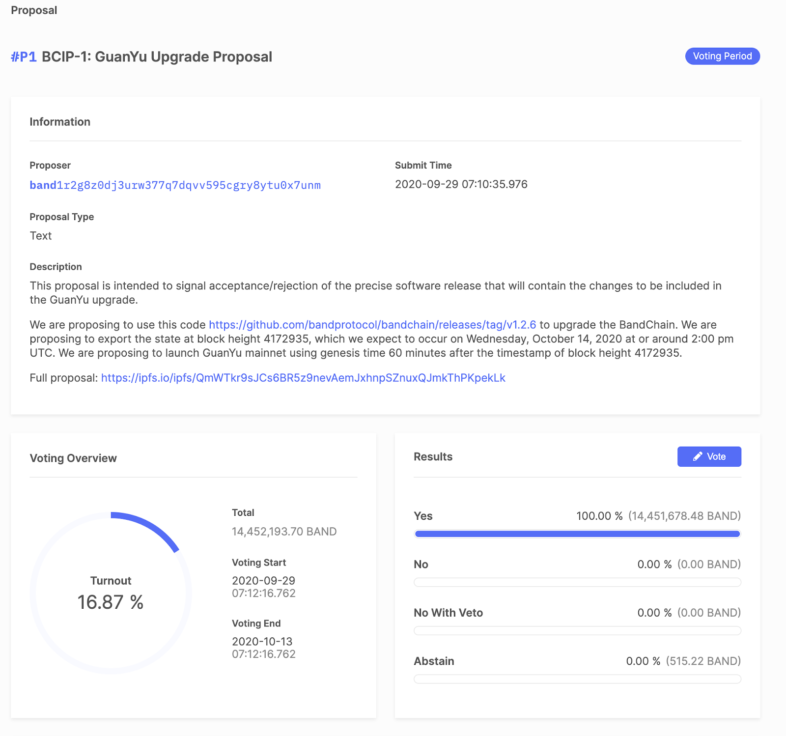
Task: Open the GitHub bandchain v1.2.6 release link
Action: pos(372,325)
